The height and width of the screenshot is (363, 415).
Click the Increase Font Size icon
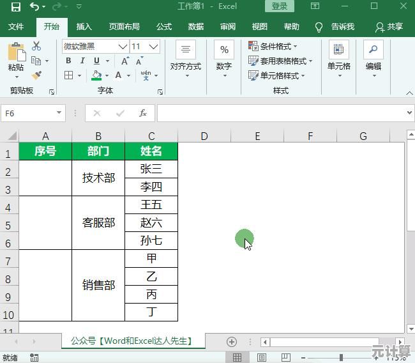(x=125, y=61)
